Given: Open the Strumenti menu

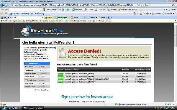Looking at the screenshot, I should [x=168, y=13].
